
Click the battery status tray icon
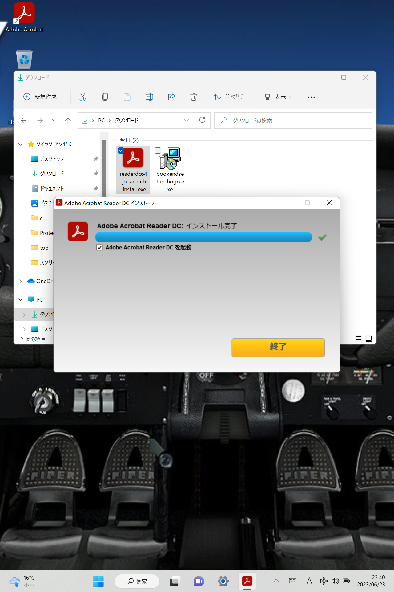[x=346, y=581]
